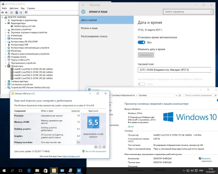Click Изменить параметры link in System window

(x=206, y=160)
